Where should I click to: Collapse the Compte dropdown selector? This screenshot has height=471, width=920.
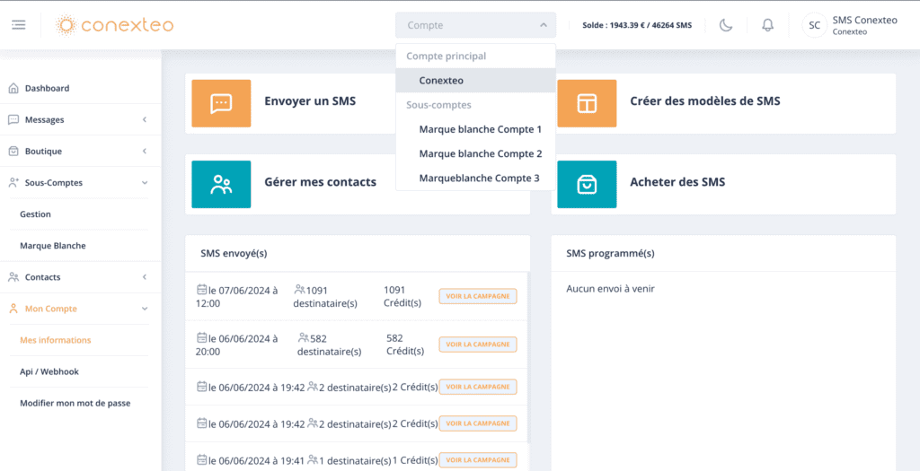(476, 25)
